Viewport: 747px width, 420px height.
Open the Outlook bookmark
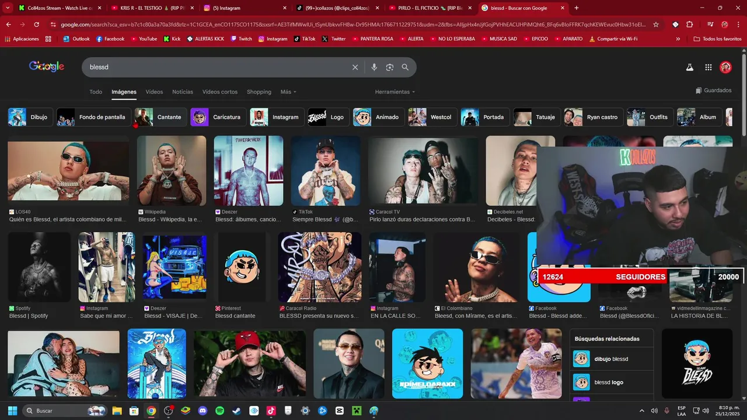[x=76, y=39]
